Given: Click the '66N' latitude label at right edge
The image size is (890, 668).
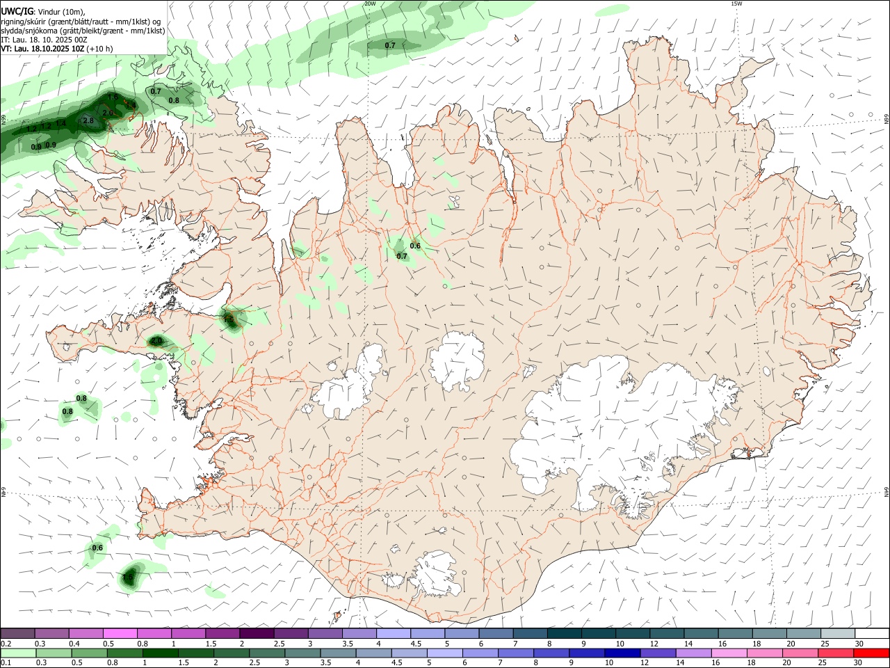Looking at the screenshot, I should pos(887,120).
